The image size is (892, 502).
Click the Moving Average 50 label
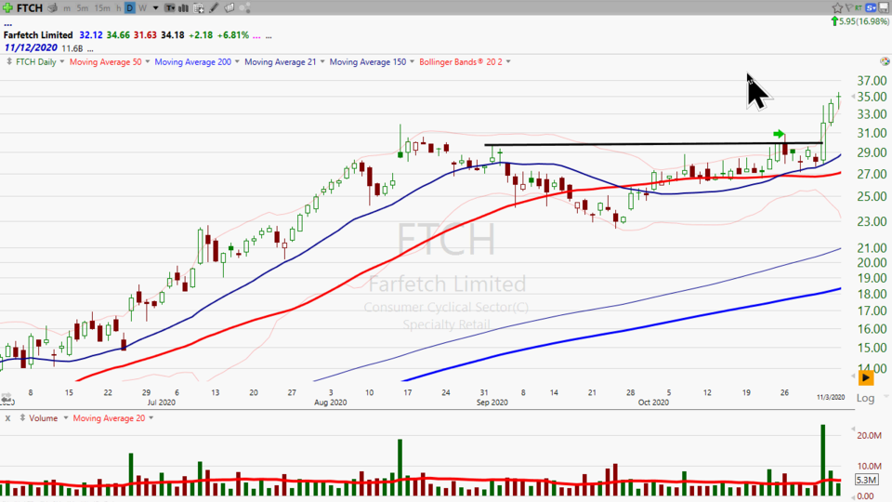click(105, 62)
